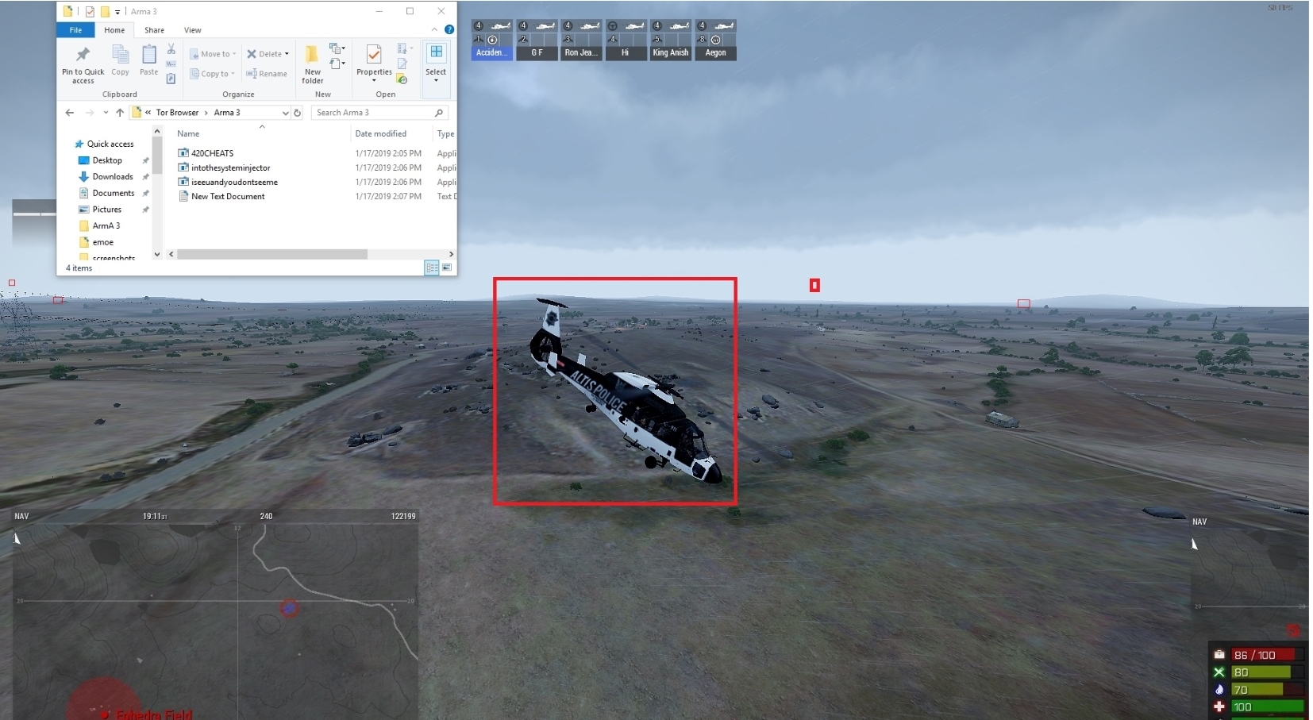Click the 420CHEATS application icon
The width and height of the screenshot is (1313, 720).
183,153
